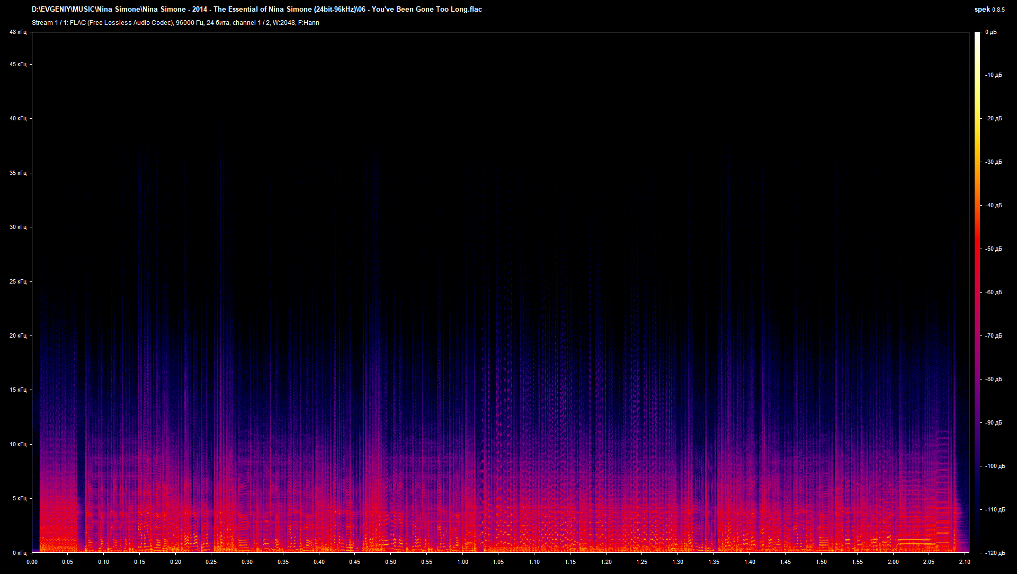
Task: Select the file path title at the top
Action: pyautogui.click(x=257, y=9)
